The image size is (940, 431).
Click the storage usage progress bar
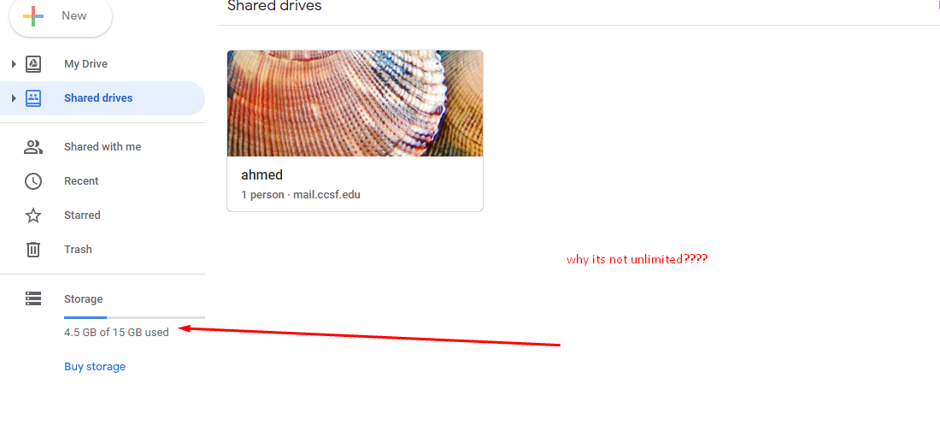coord(134,317)
